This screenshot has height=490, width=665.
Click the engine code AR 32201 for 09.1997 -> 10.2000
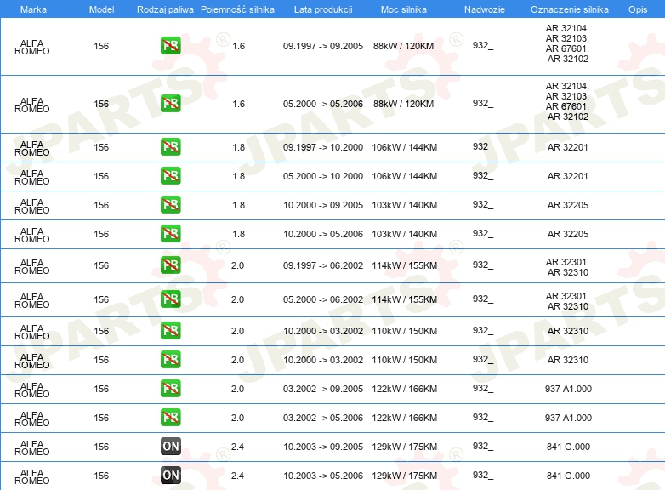tap(567, 147)
